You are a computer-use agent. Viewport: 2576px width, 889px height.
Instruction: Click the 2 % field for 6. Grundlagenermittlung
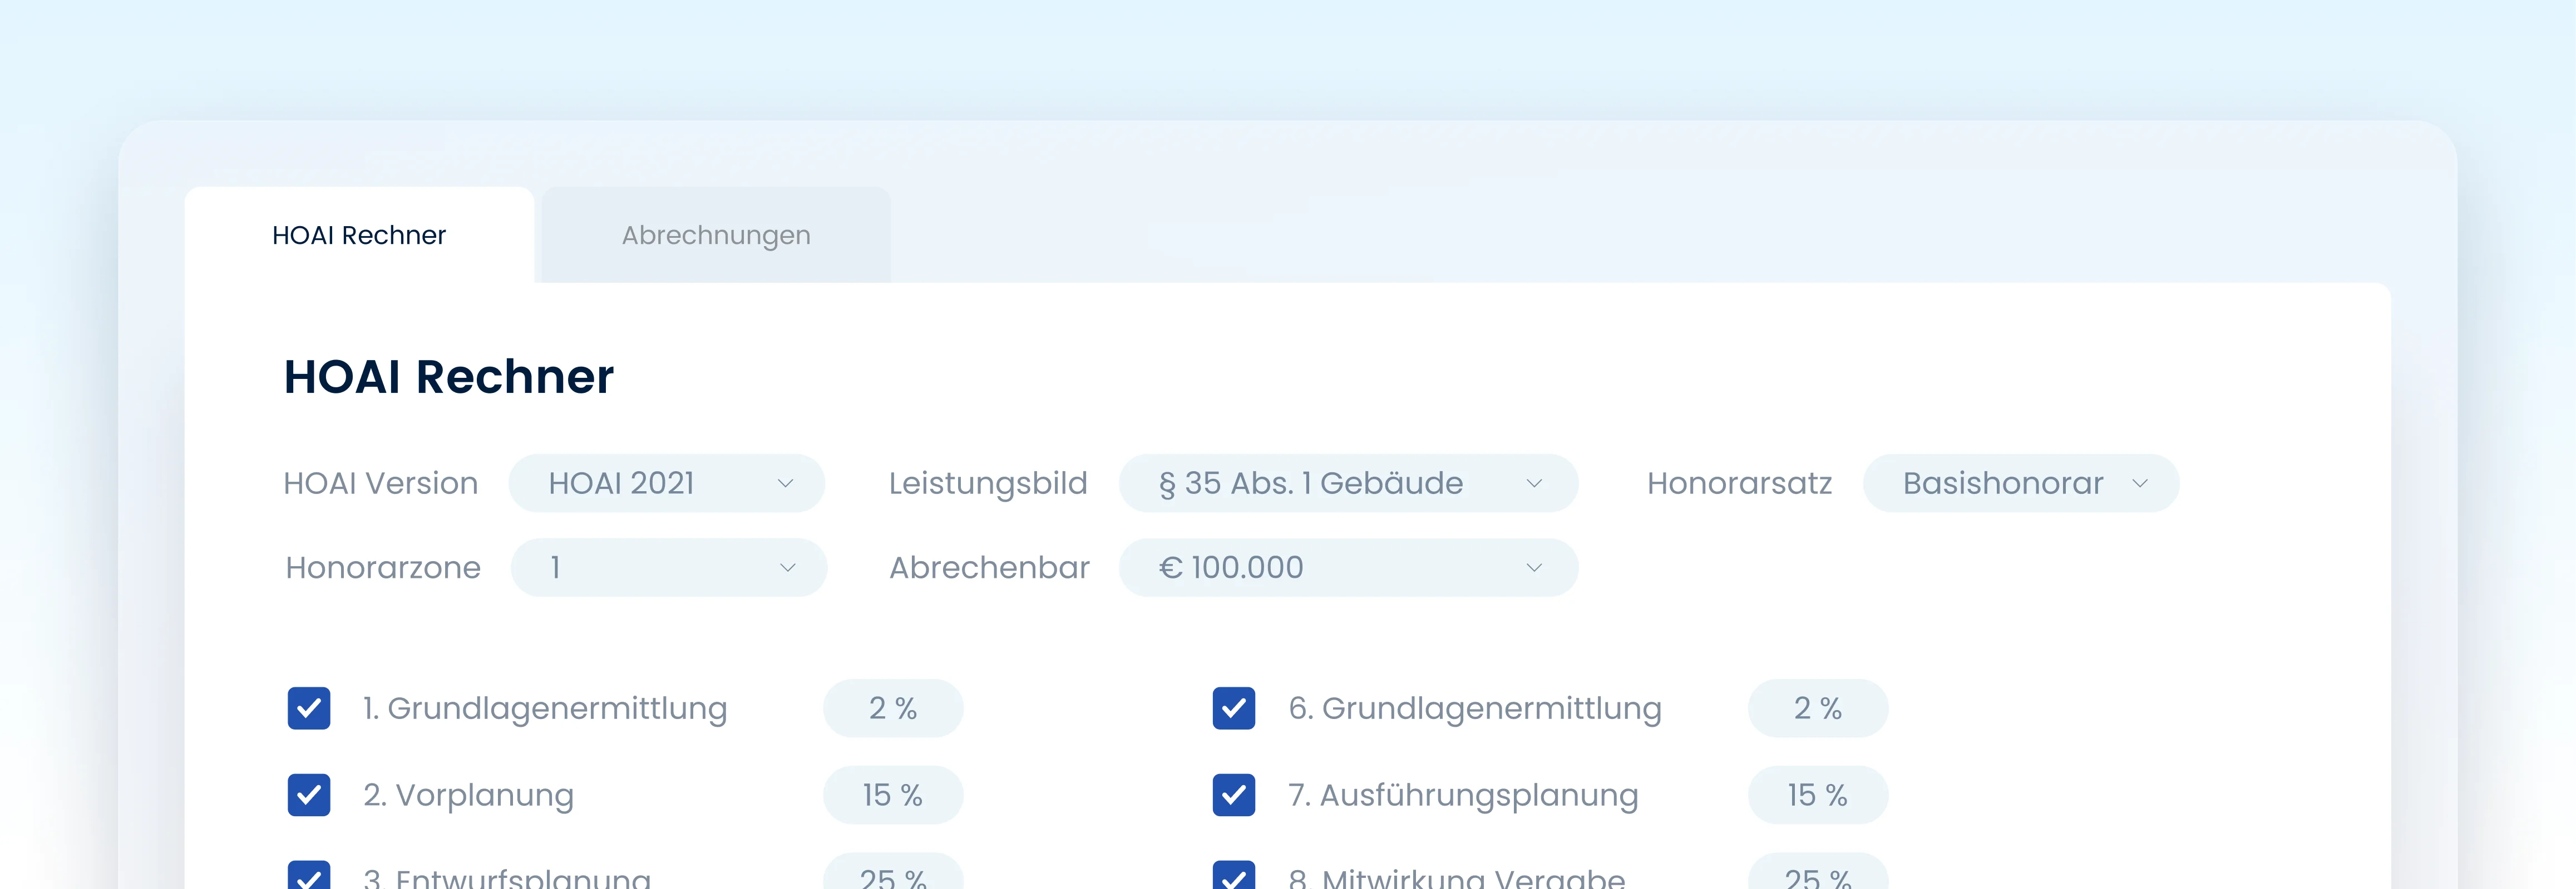click(1818, 708)
